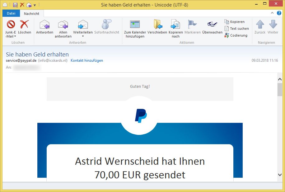The width and height of the screenshot is (285, 192).
Task: Open Text suchen to search the message
Action: (x=237, y=29)
